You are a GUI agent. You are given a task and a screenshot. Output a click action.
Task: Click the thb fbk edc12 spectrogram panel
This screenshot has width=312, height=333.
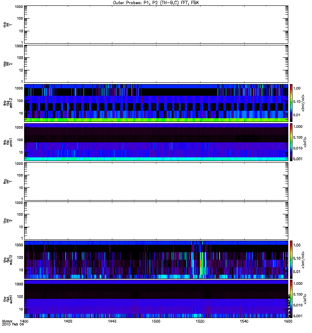(156, 103)
